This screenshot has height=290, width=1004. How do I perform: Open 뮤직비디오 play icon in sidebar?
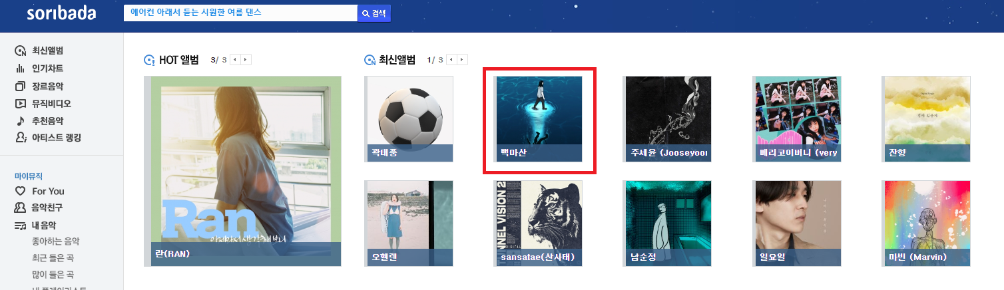(x=20, y=103)
